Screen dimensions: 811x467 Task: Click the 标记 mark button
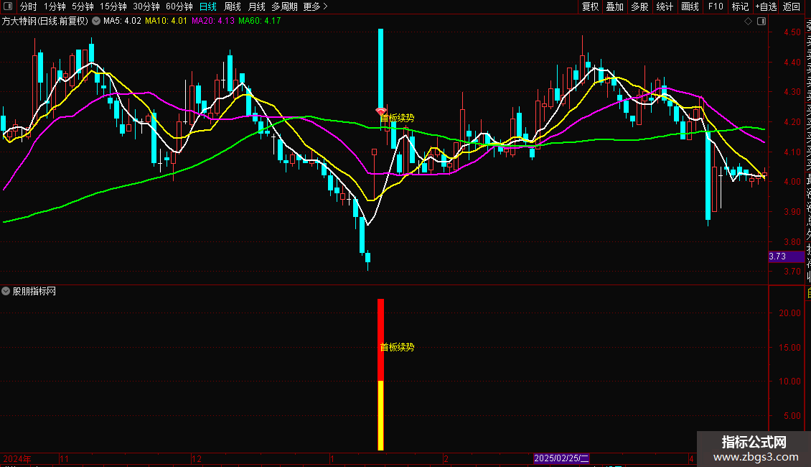click(740, 6)
